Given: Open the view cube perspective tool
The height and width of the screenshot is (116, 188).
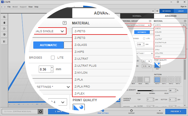Looking at the screenshot, I should click(4, 35).
